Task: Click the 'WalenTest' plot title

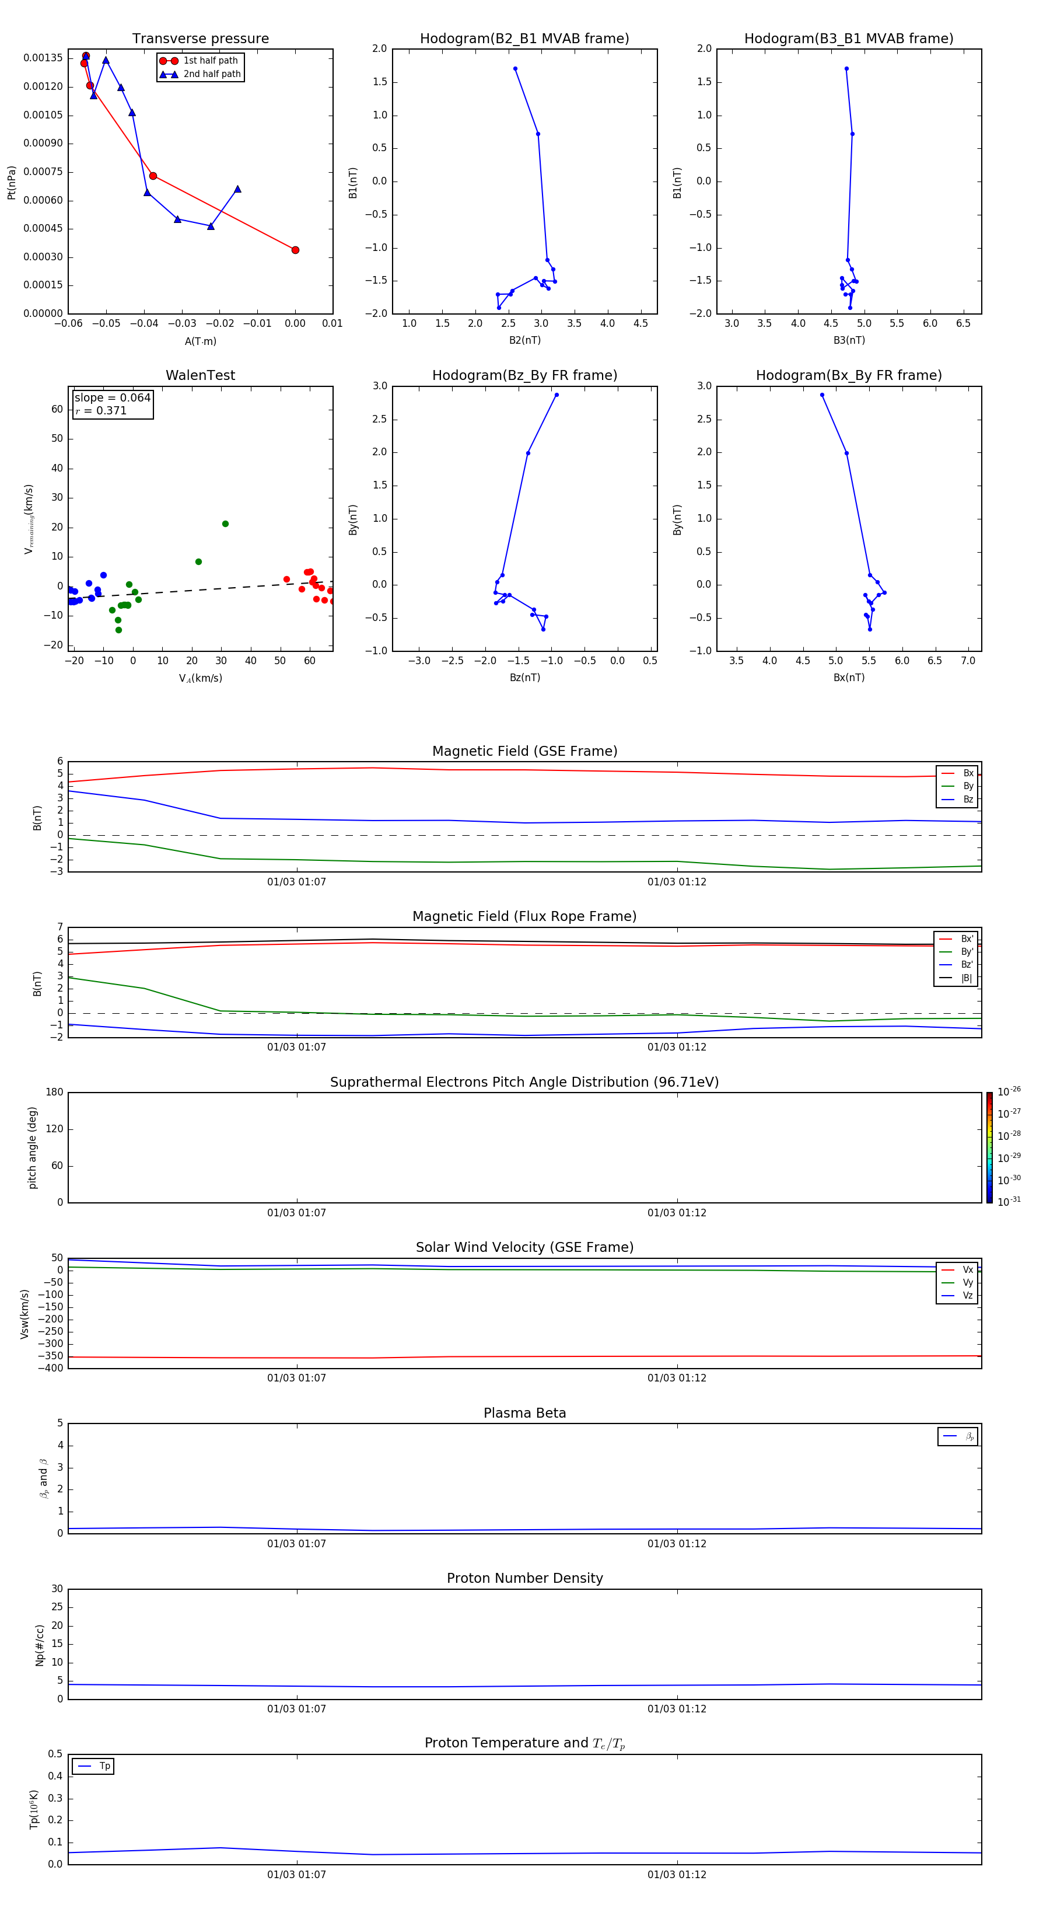Action: pyautogui.click(x=200, y=375)
